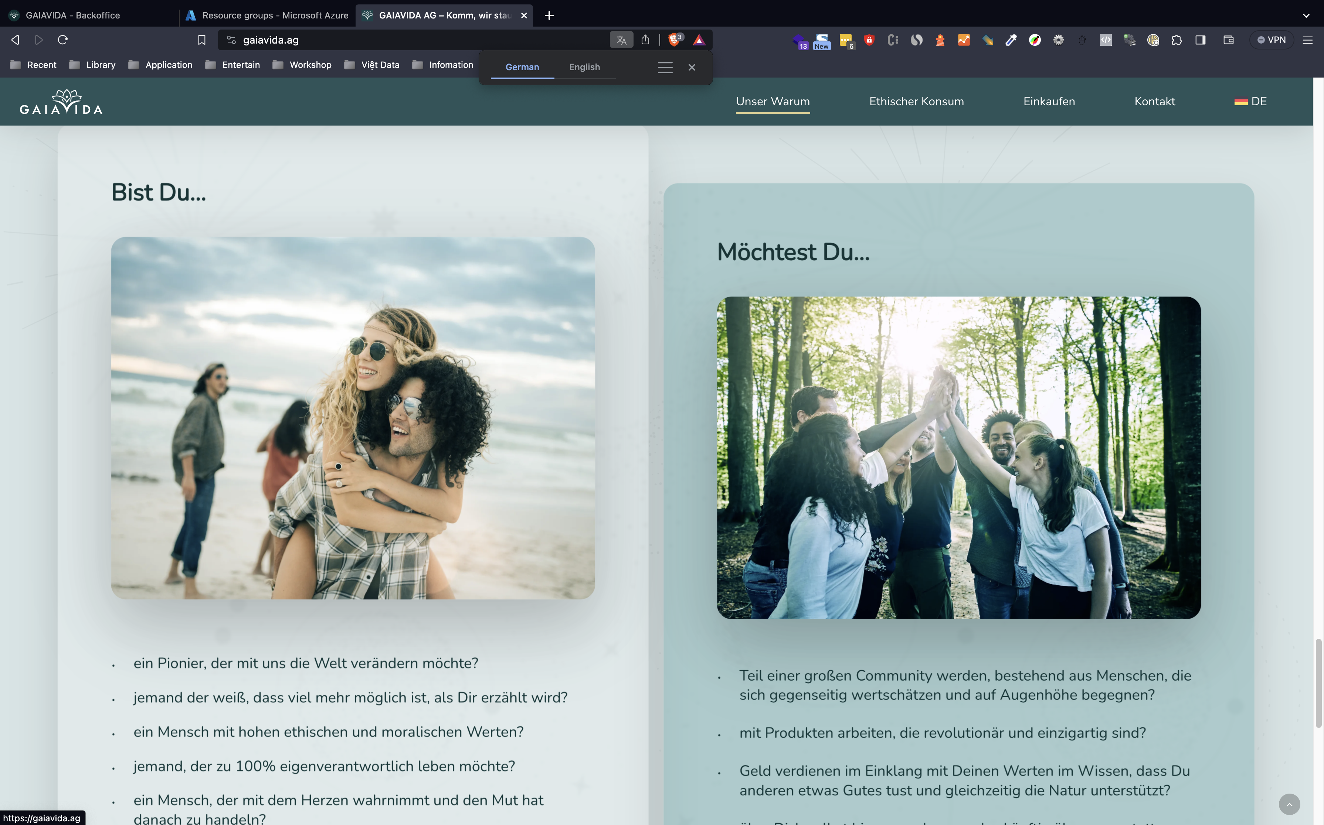The width and height of the screenshot is (1324, 825).
Task: Toggle the VPN button
Action: tap(1272, 40)
